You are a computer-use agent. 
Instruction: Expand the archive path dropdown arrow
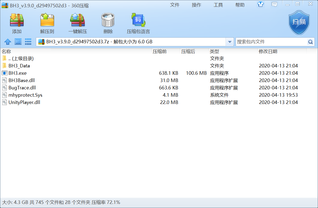click(230, 42)
